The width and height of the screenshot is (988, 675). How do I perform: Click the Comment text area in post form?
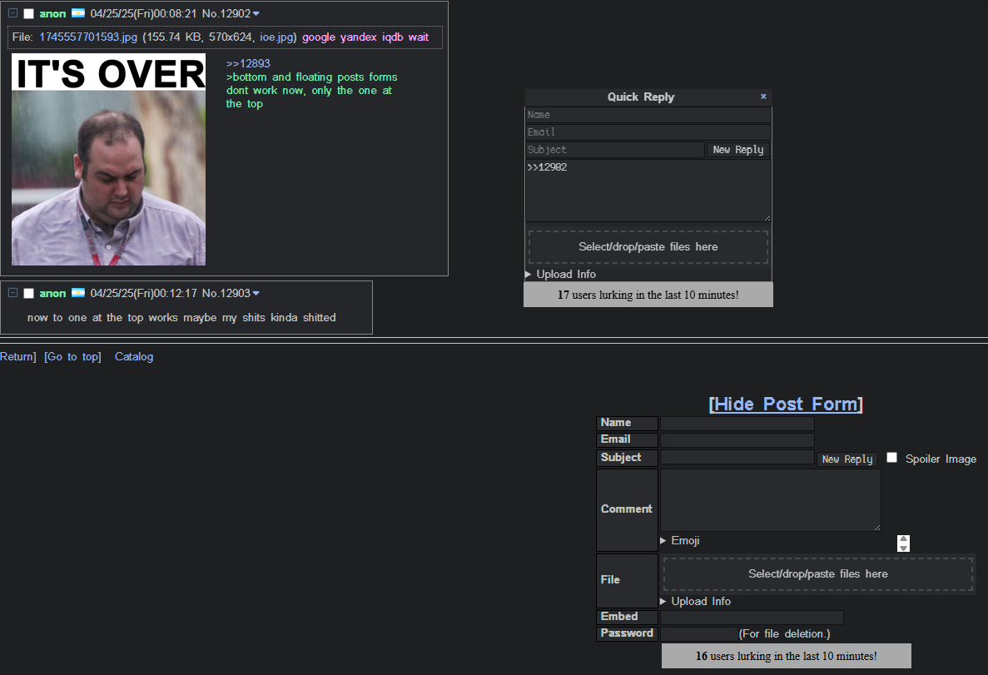pyautogui.click(x=770, y=499)
